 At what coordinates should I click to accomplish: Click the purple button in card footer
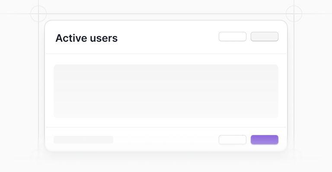click(265, 140)
